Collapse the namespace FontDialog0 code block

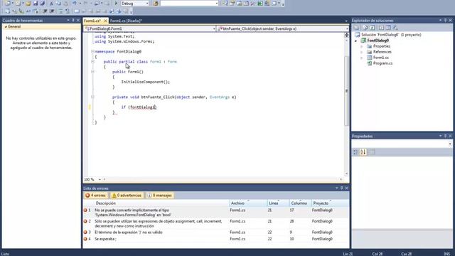tap(92, 51)
